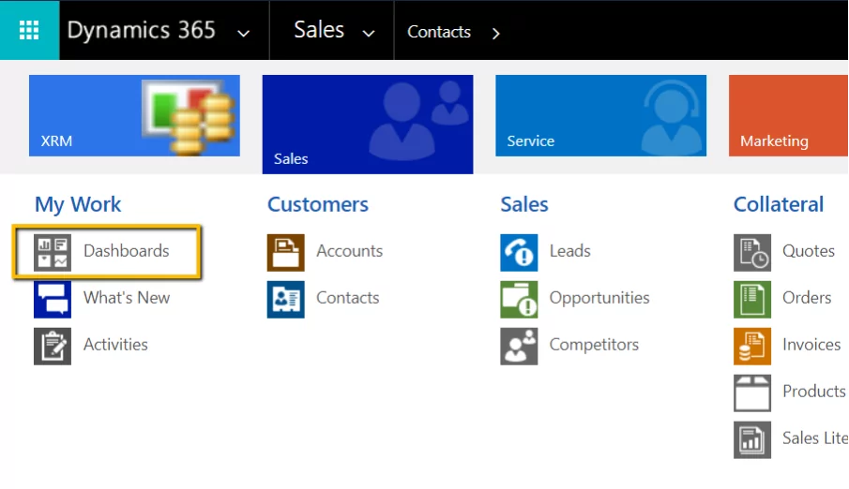849x489 pixels.
Task: Open the Accounts link
Action: pos(350,251)
